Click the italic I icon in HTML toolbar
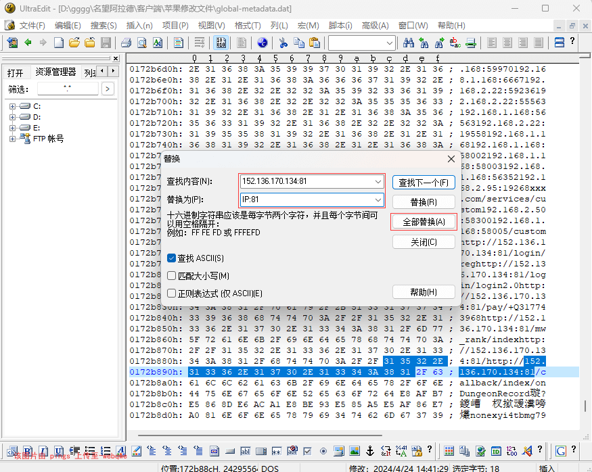The width and height of the screenshot is (592, 472). 43,450
